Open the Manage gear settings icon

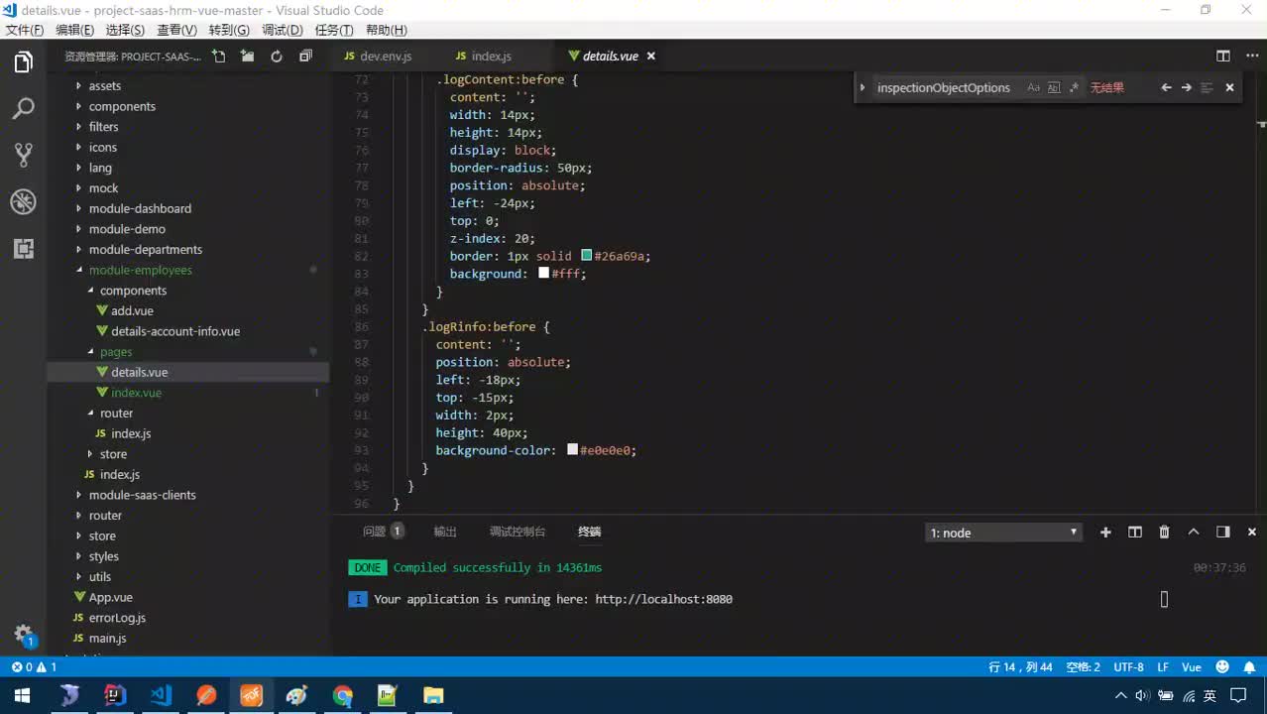(x=23, y=635)
